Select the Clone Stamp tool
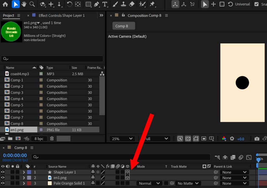The width and height of the screenshot is (267, 188). coord(123,4)
